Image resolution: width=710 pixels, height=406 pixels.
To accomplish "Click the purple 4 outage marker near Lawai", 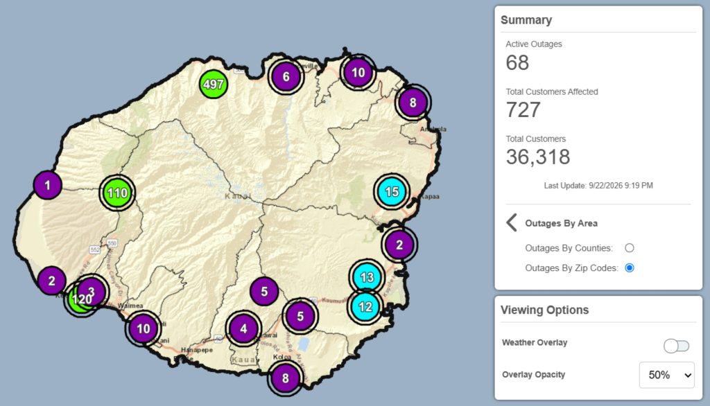I will point(243,328).
